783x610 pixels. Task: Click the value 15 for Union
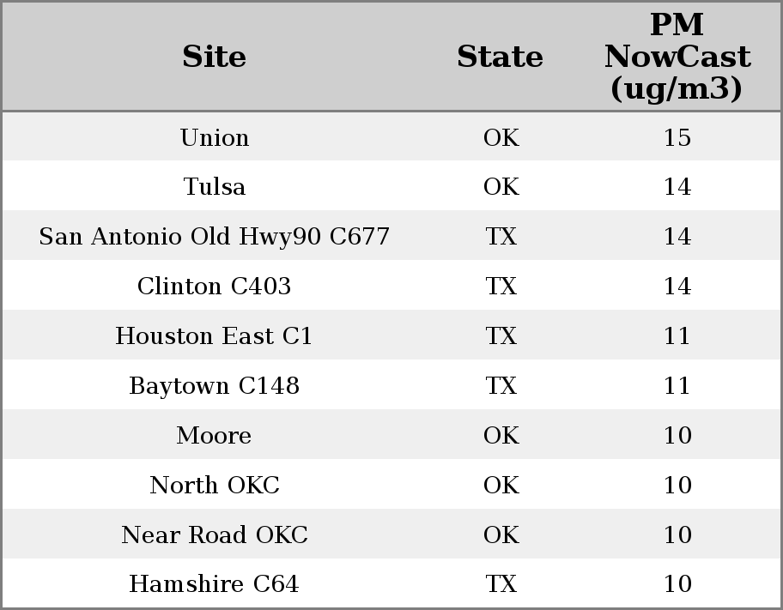pos(677,137)
